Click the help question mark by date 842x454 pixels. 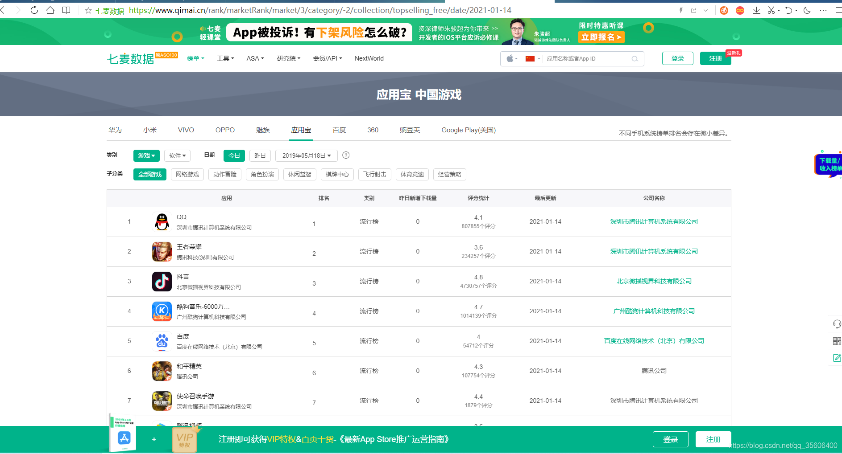coord(346,155)
